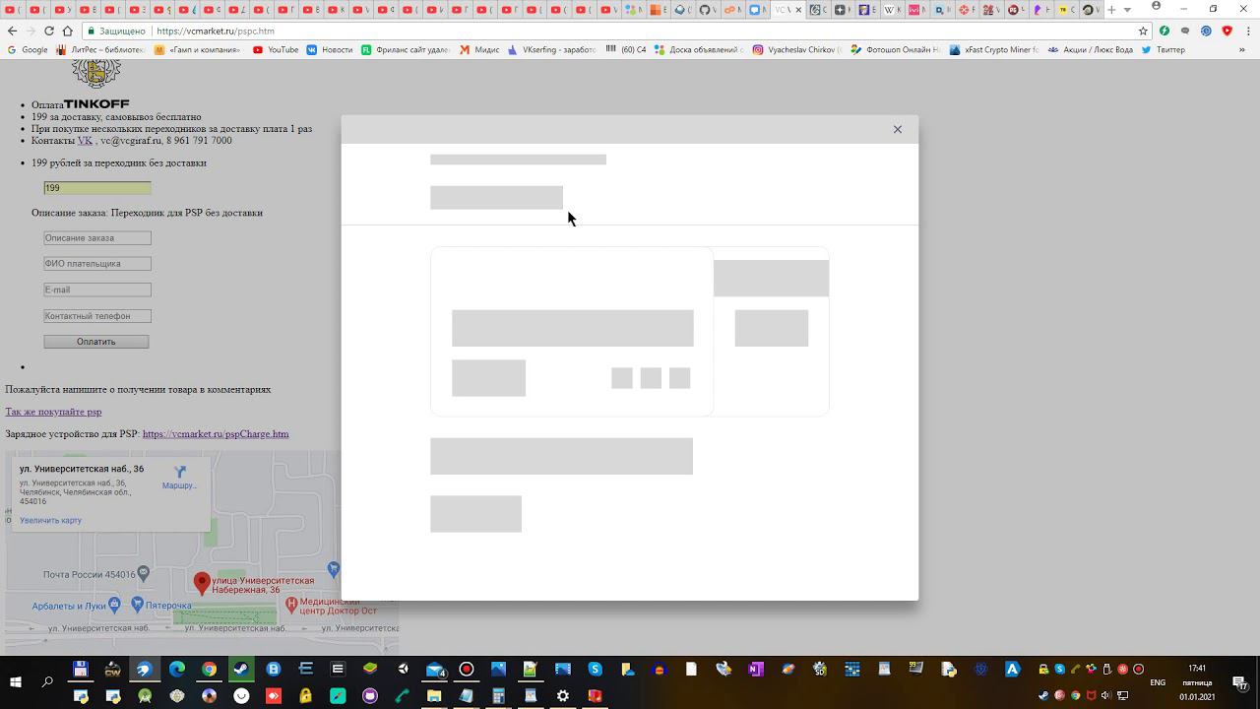Focus the Контактный телефон input field
1260x709 pixels.
pyautogui.click(x=97, y=316)
